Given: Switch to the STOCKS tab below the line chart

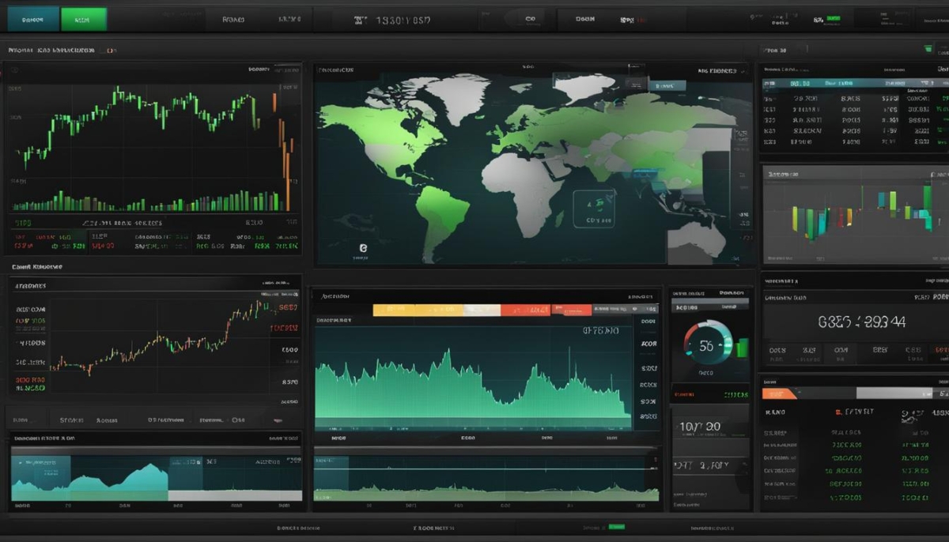Looking at the screenshot, I should (71, 420).
